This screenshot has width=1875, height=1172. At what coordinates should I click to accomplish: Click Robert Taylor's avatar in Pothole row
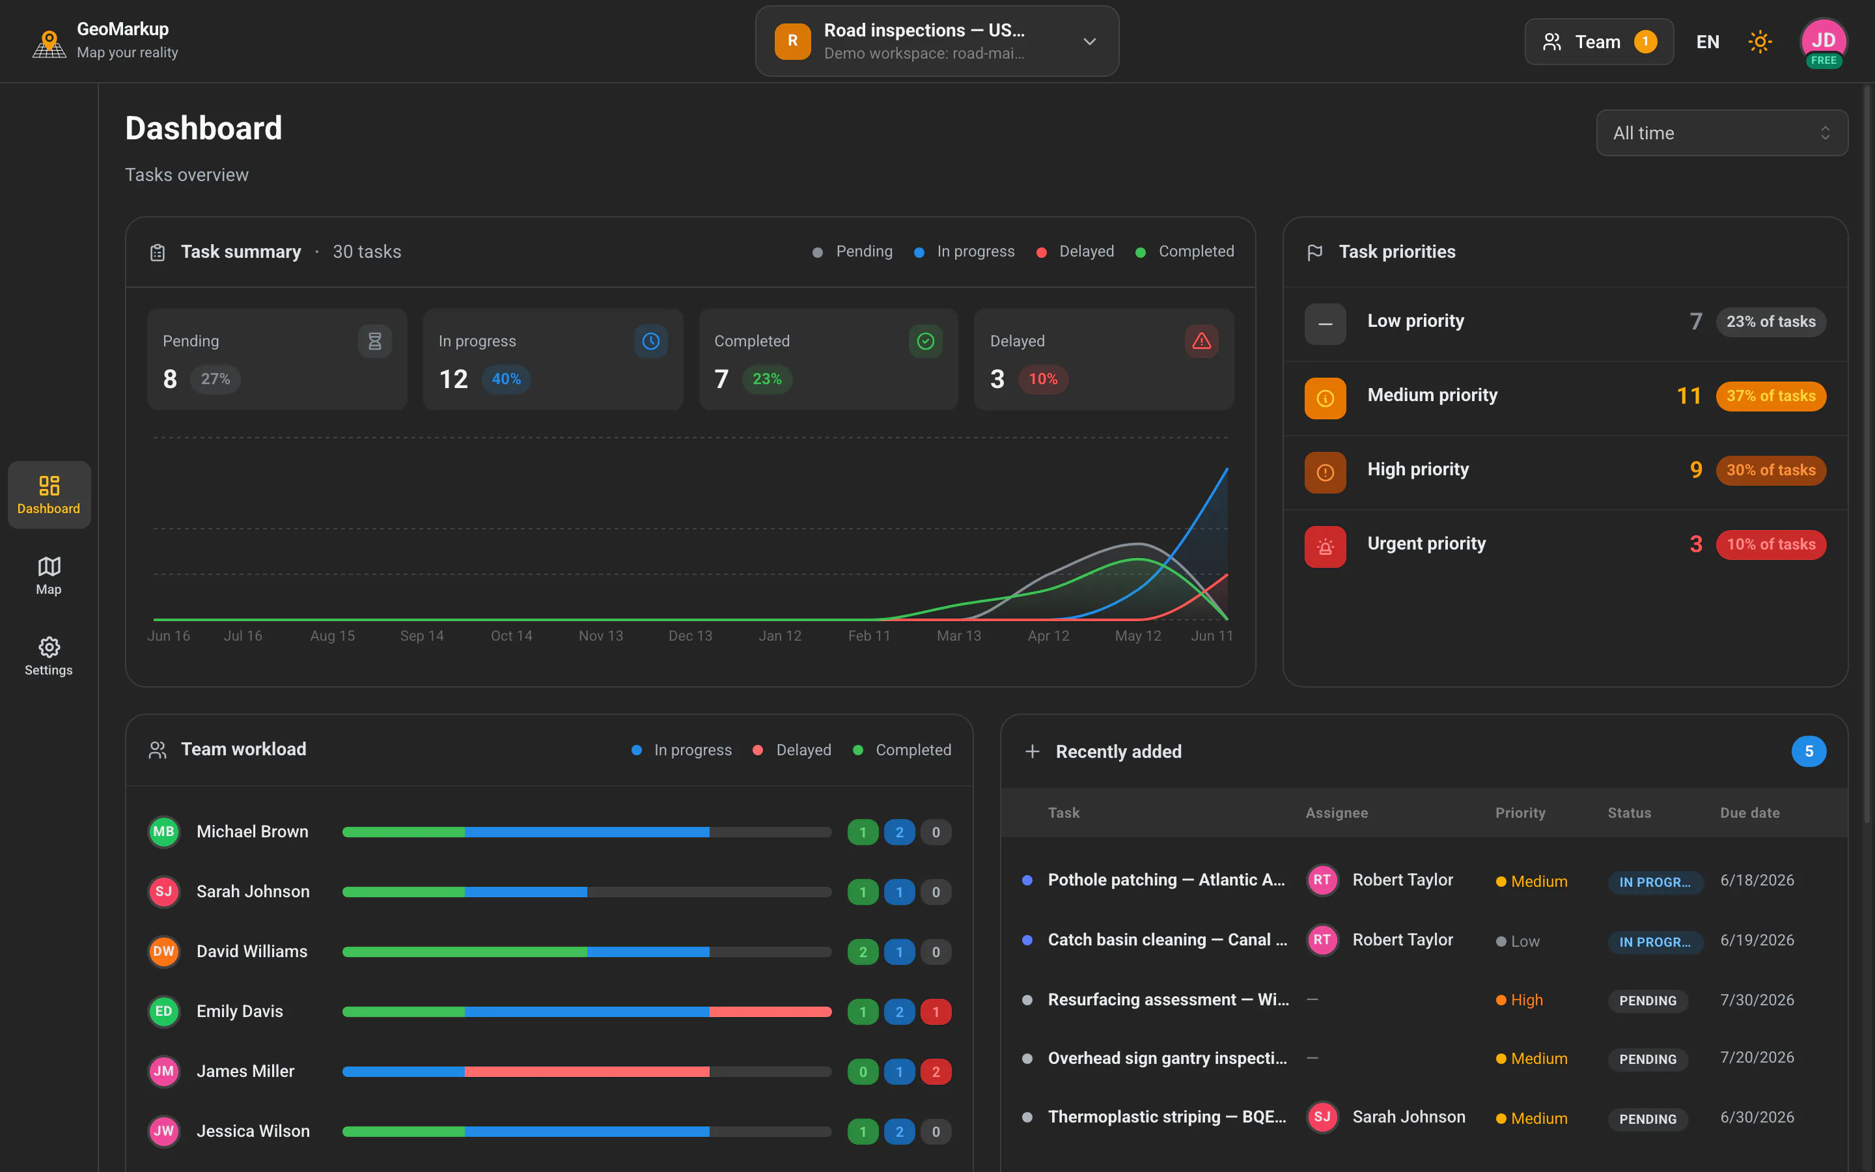[1322, 880]
